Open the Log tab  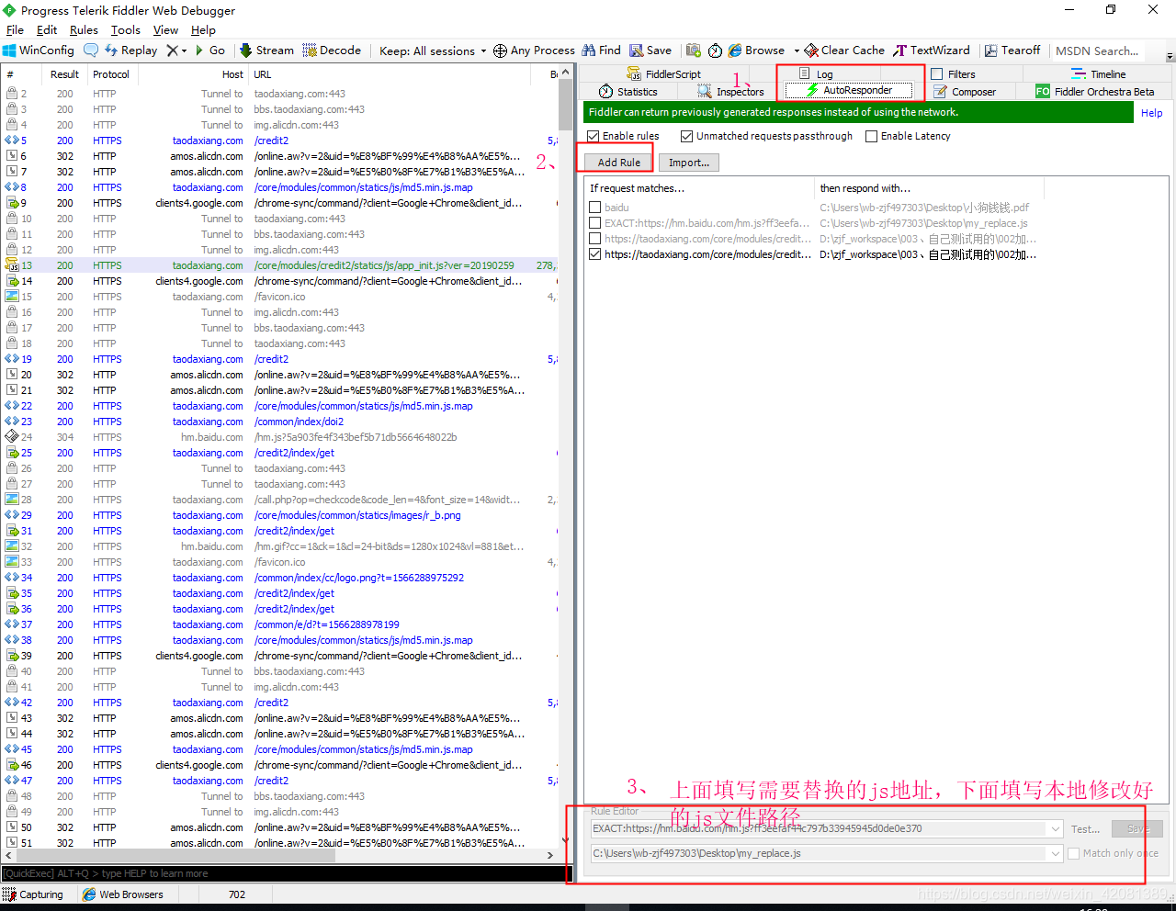click(816, 74)
